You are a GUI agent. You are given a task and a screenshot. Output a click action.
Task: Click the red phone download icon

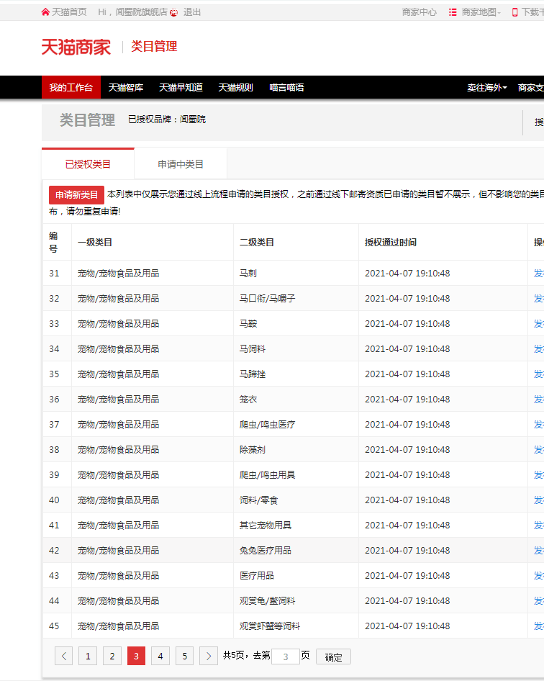click(x=515, y=12)
